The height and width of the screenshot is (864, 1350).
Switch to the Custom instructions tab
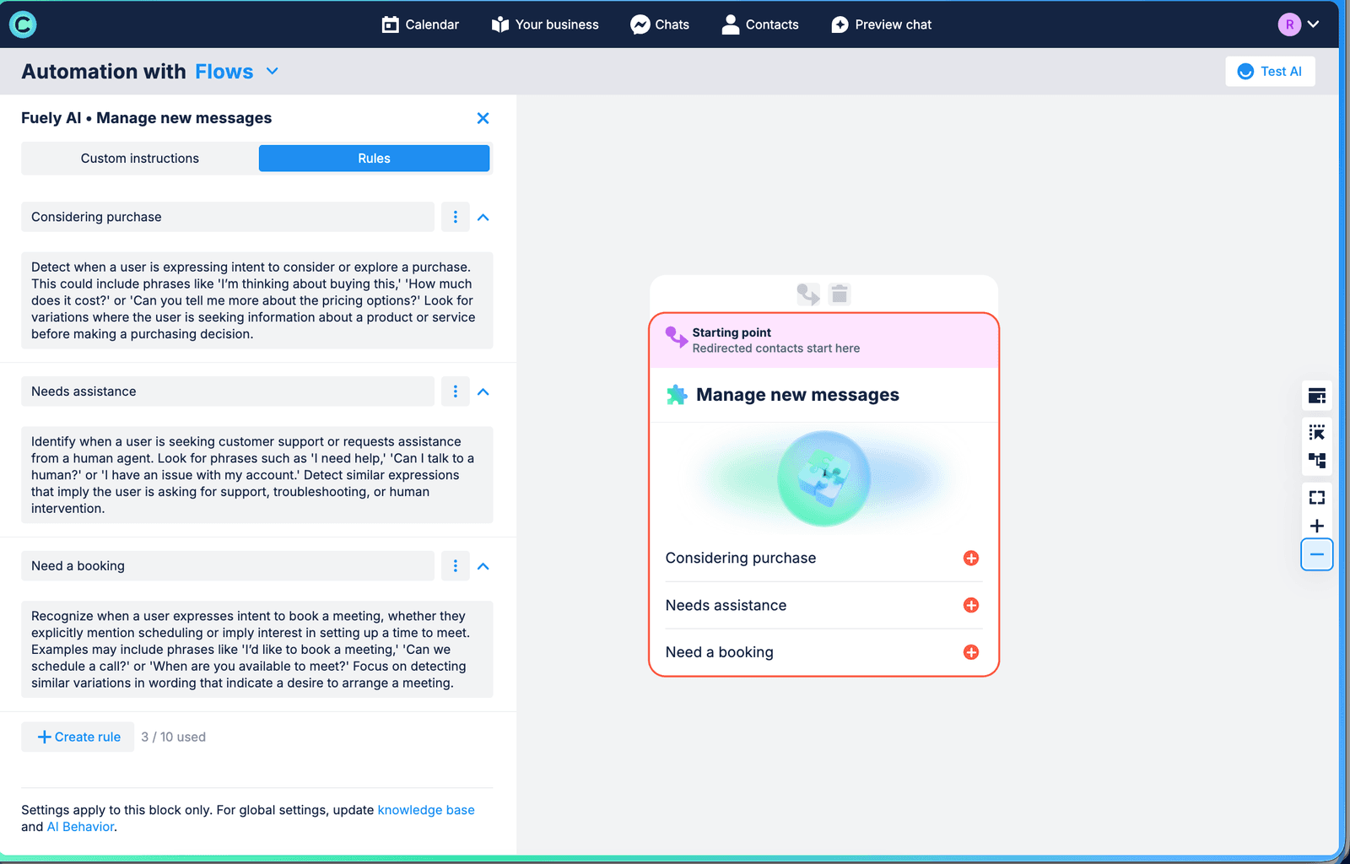pos(140,159)
